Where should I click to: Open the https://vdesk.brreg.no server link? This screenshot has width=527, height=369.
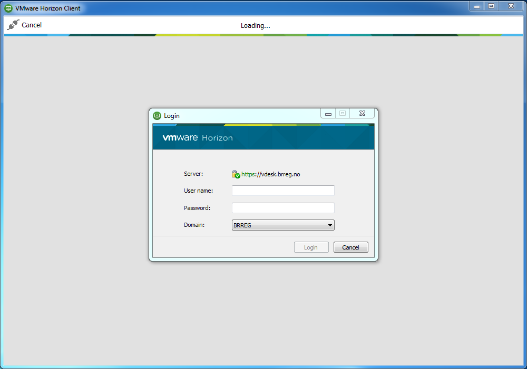(270, 174)
